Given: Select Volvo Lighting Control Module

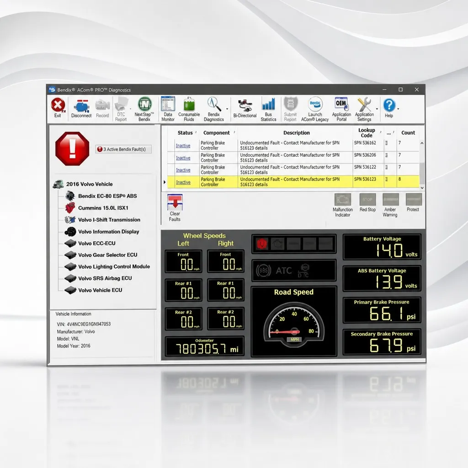Looking at the screenshot, I should (x=114, y=266).
